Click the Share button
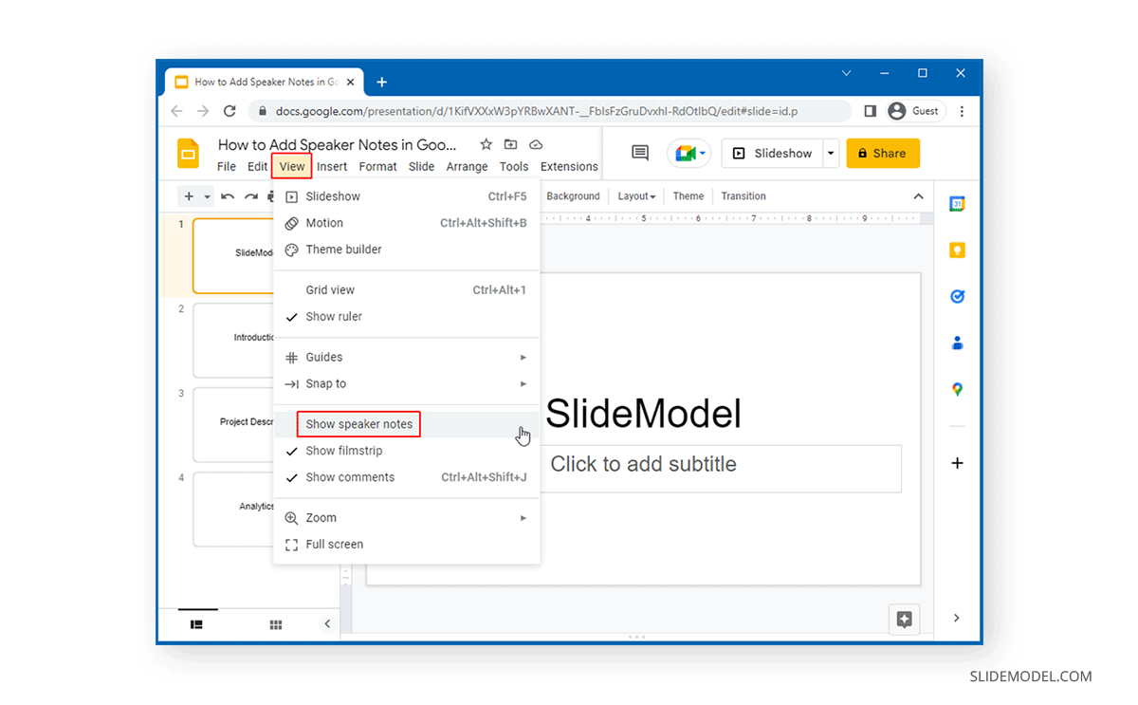This screenshot has height=705, width=1138. click(883, 153)
